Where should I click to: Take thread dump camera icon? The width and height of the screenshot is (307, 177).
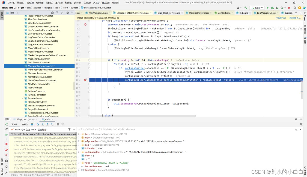(x=7, y=161)
